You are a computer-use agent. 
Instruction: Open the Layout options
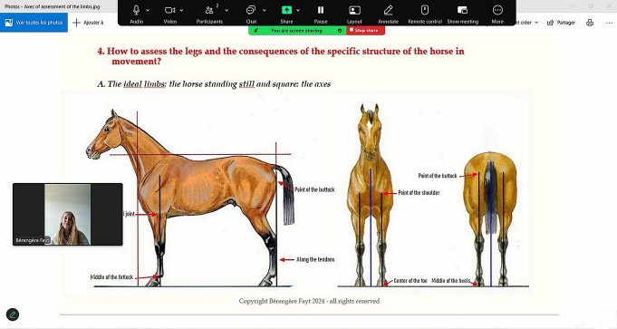pyautogui.click(x=354, y=10)
